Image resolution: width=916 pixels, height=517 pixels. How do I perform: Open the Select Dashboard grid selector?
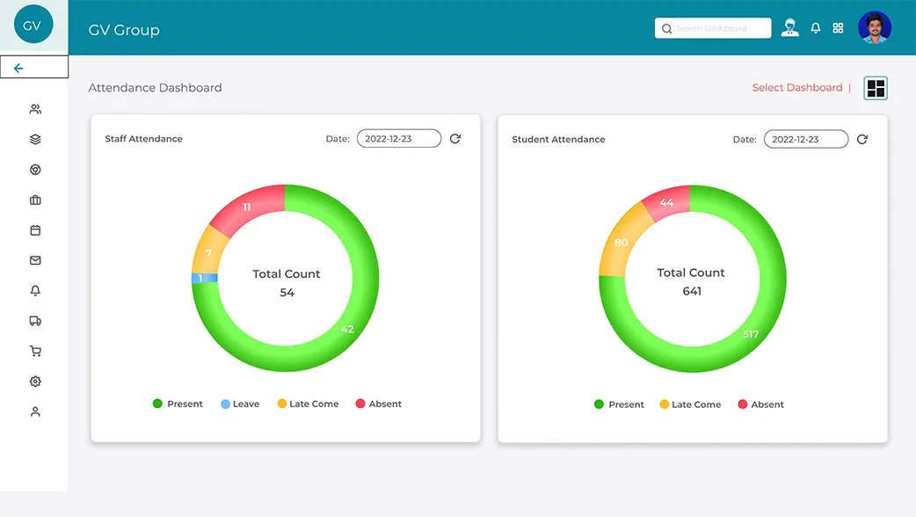(876, 88)
